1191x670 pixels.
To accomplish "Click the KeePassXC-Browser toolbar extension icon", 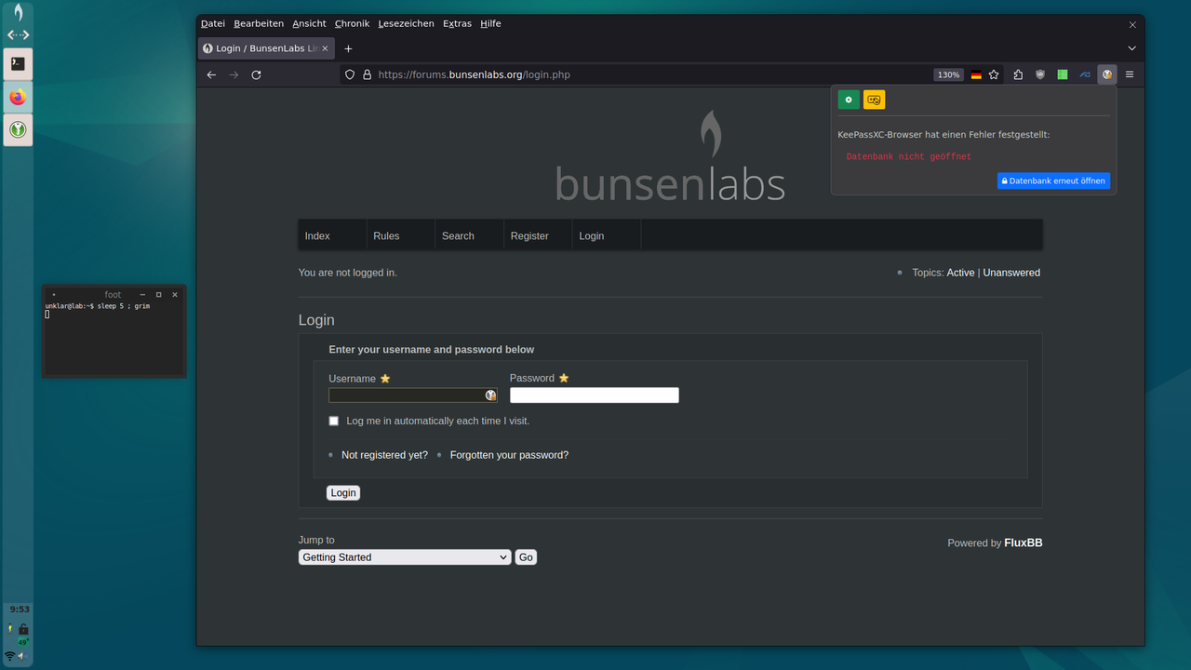I will pos(1106,74).
